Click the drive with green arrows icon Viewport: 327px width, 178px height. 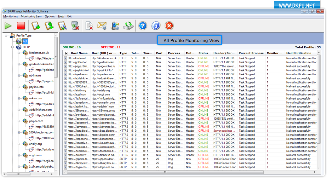(x=128, y=26)
